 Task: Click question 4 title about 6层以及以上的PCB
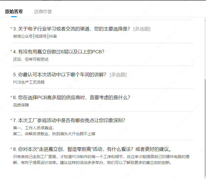[58, 52]
